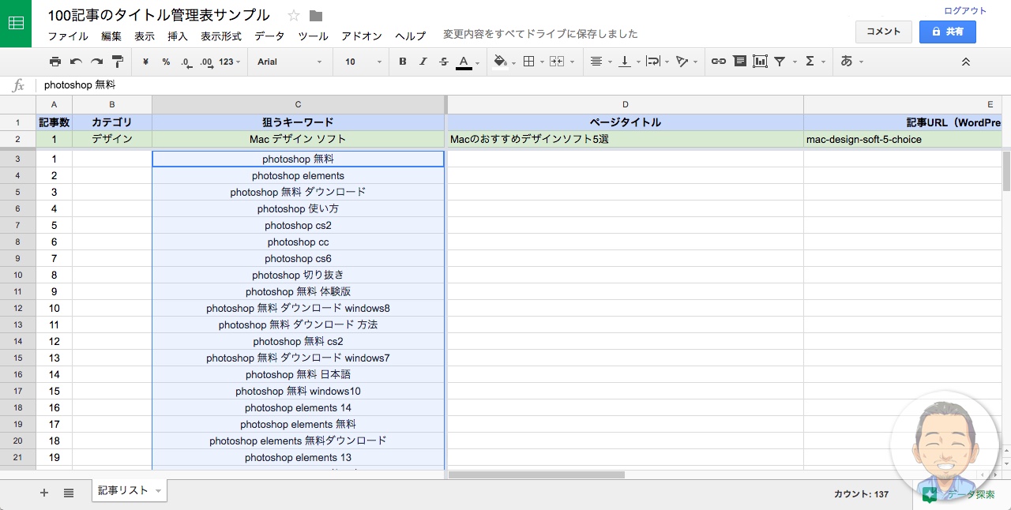Click the Insert chart icon
1011x510 pixels.
click(760, 62)
